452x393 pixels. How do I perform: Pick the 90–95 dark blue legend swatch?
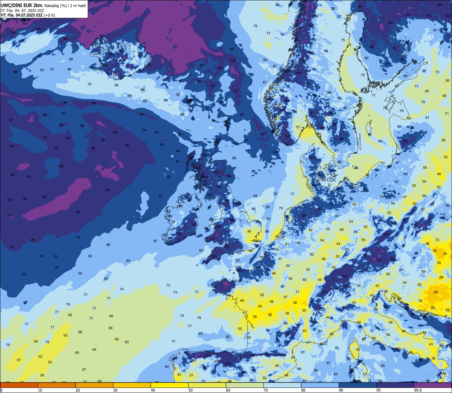click(x=357, y=385)
